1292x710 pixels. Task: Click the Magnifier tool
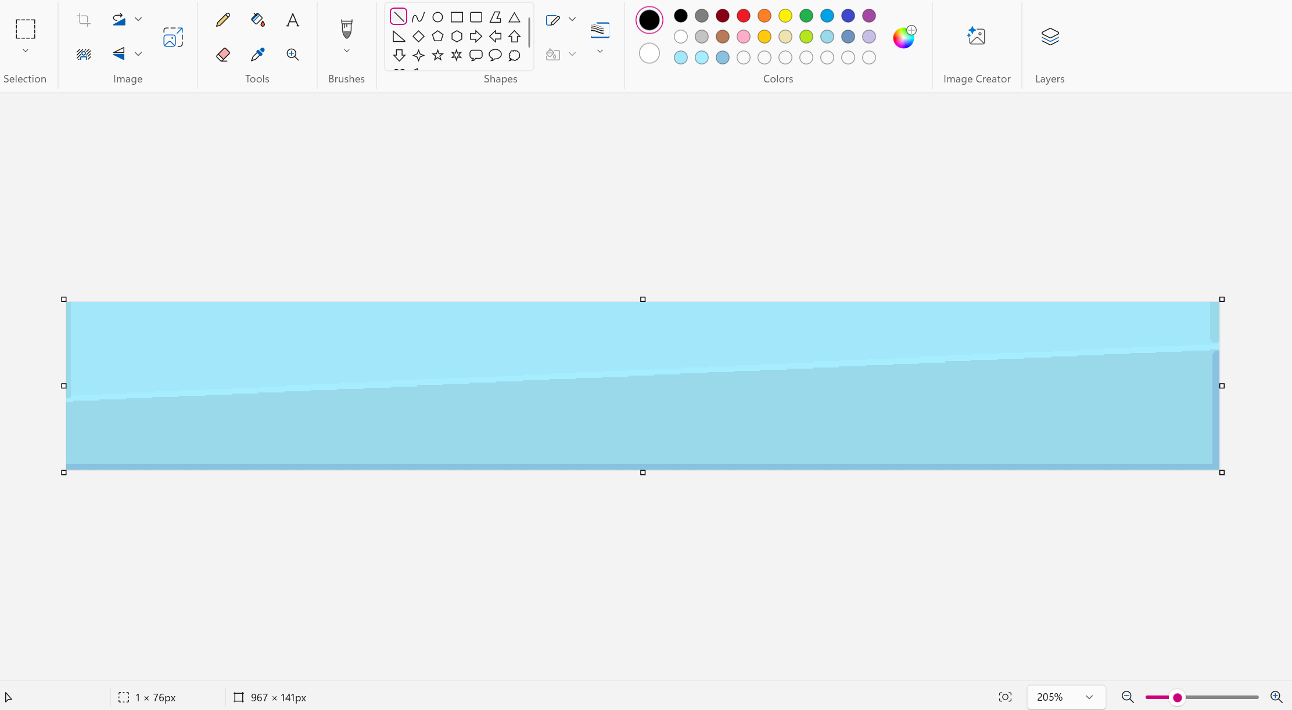click(293, 55)
